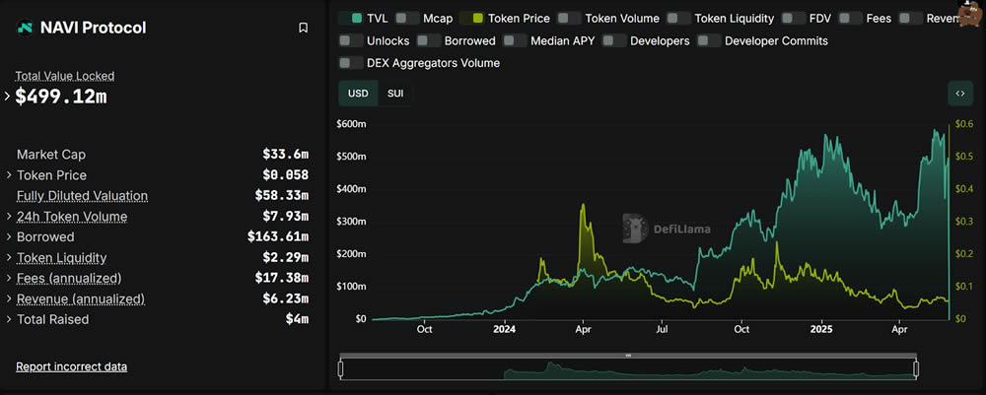Click the $17.38m fees value
The image size is (986, 395).
[282, 278]
